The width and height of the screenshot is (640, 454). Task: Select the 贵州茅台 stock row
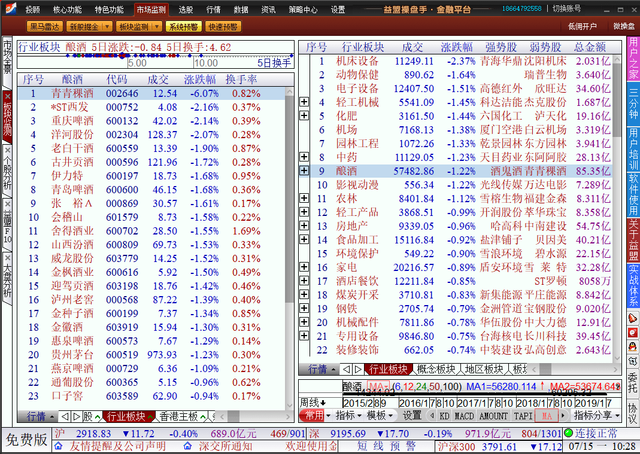point(151,355)
